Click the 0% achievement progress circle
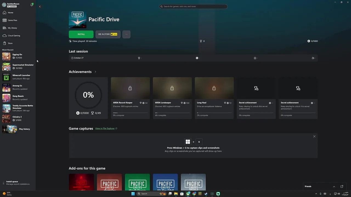 pyautogui.click(x=88, y=95)
